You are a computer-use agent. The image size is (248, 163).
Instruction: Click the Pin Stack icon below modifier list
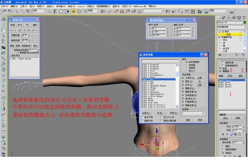(220, 55)
